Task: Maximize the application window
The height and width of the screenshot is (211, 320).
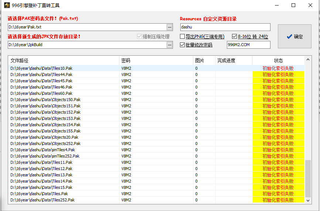Action: (293, 5)
